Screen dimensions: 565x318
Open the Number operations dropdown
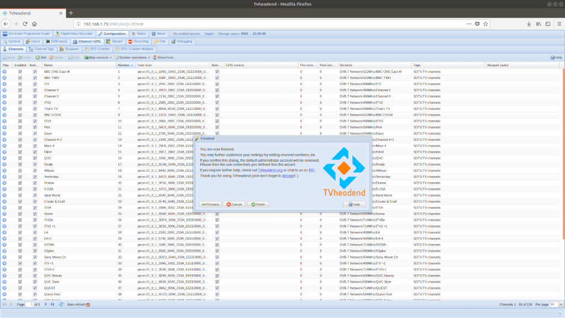(133, 57)
